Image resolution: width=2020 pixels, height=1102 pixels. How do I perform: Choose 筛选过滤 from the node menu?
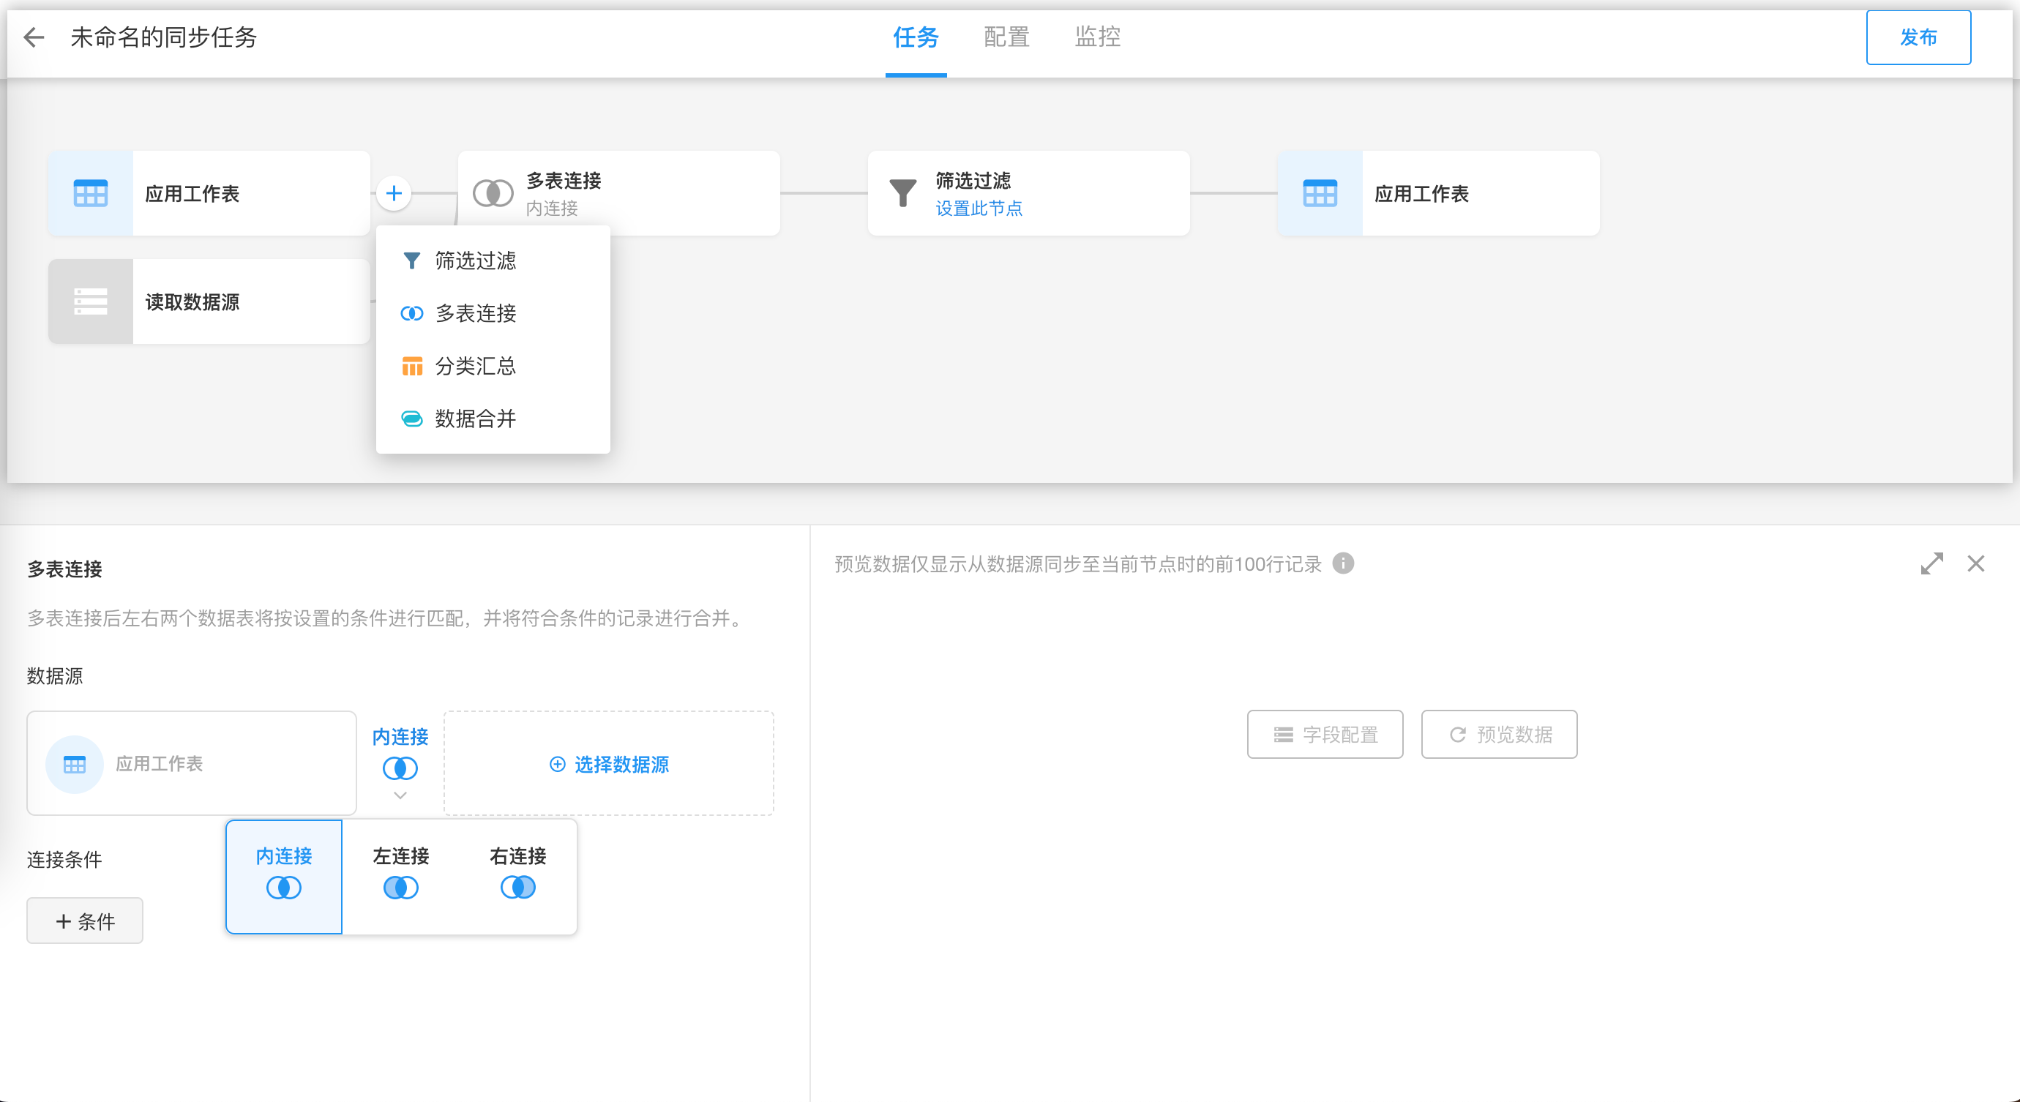[x=475, y=260]
